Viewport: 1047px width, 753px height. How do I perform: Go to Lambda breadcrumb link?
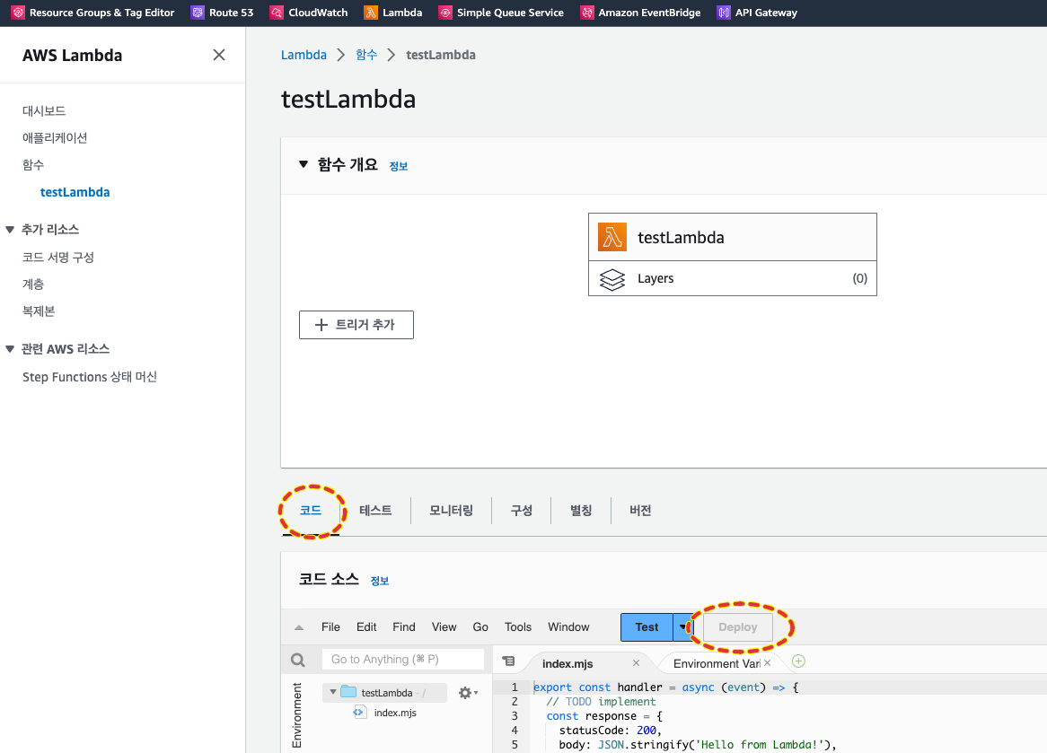304,55
